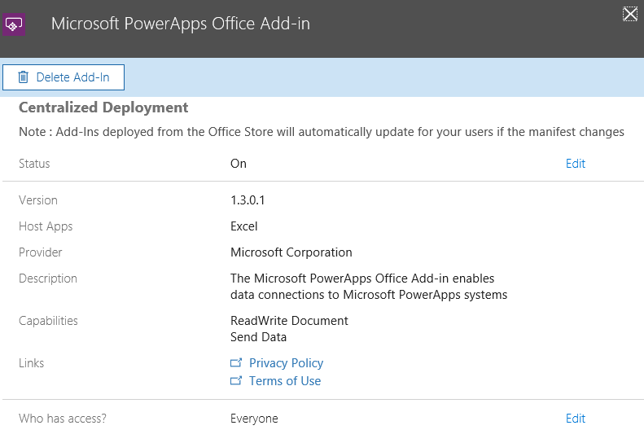The height and width of the screenshot is (443, 644).
Task: Edit the add-in Status setting
Action: 575,164
